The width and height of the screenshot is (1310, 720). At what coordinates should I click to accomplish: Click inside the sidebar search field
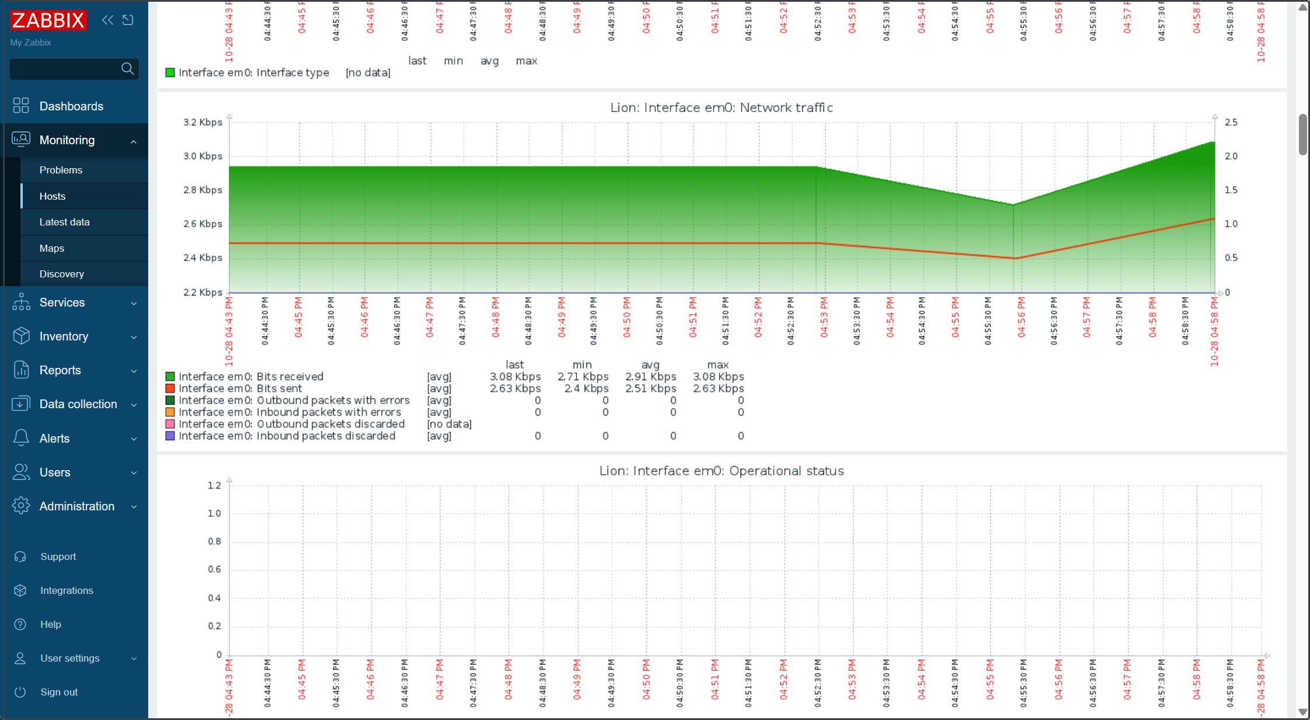(x=64, y=69)
